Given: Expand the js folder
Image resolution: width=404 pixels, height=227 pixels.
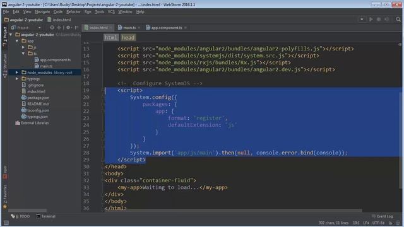Looking at the screenshot, I should [x=23, y=47].
